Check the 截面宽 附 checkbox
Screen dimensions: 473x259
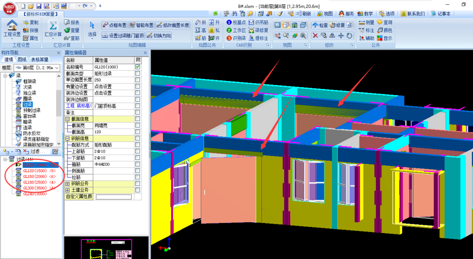coord(138,125)
